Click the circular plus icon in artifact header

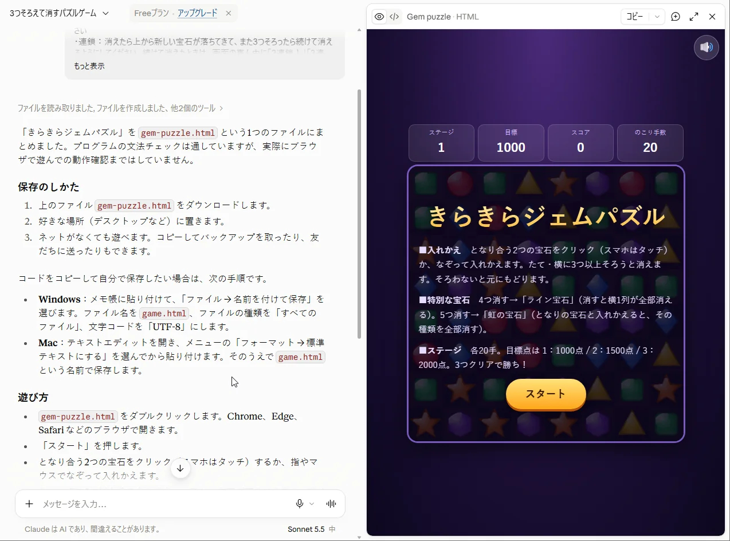click(676, 17)
